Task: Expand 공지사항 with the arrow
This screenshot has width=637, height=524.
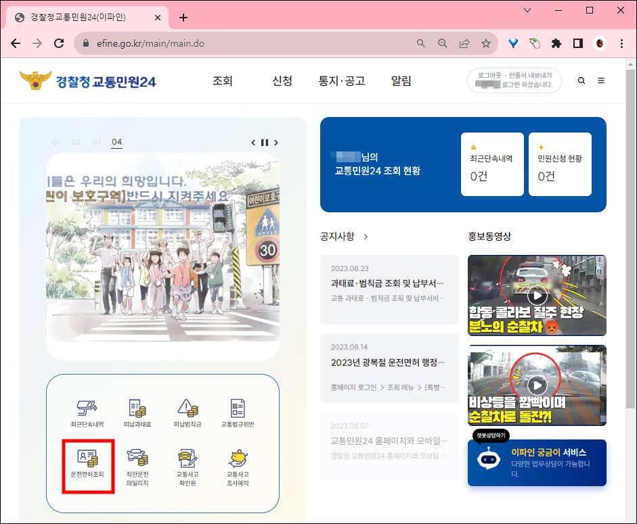Action: click(x=366, y=236)
